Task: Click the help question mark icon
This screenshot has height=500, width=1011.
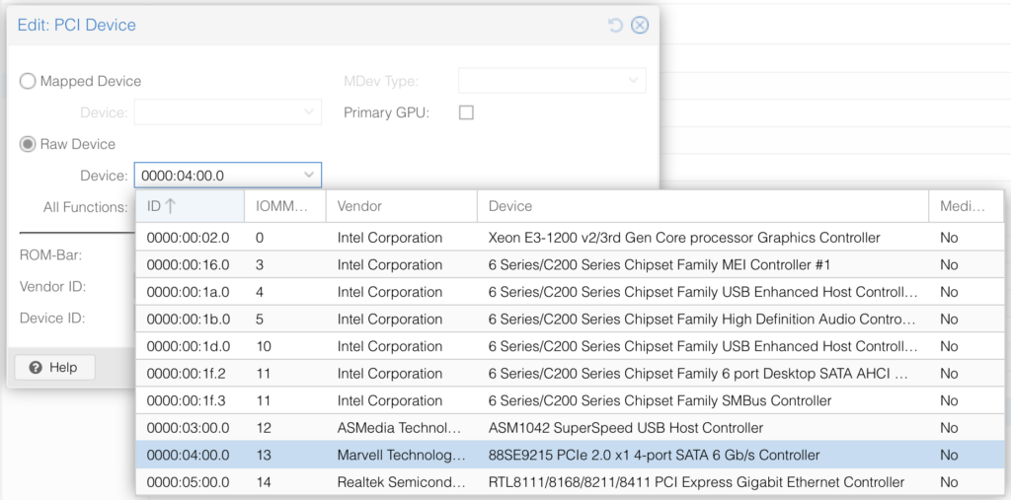Action: click(37, 368)
